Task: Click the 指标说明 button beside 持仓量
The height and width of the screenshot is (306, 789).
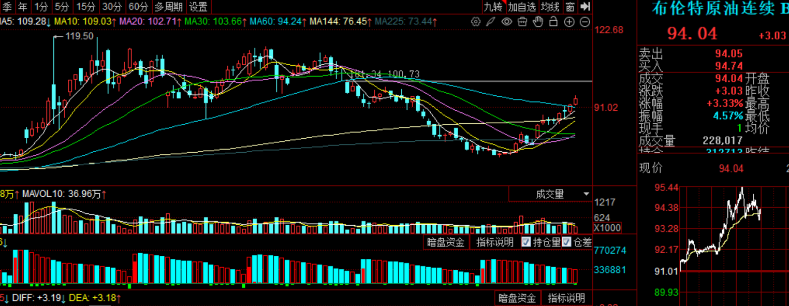Action: click(494, 242)
